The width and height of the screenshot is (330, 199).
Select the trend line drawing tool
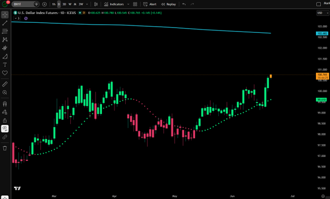5,23
